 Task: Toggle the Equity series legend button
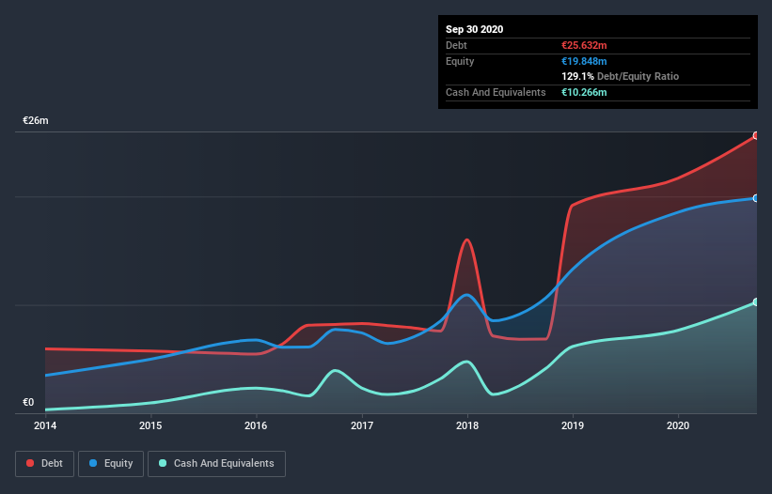point(111,464)
